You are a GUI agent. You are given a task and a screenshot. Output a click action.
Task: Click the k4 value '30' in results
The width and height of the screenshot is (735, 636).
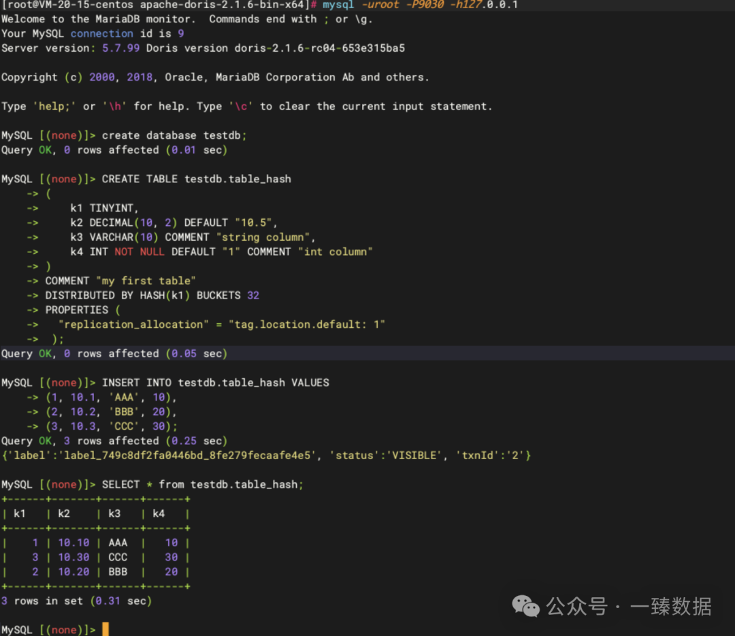171,557
